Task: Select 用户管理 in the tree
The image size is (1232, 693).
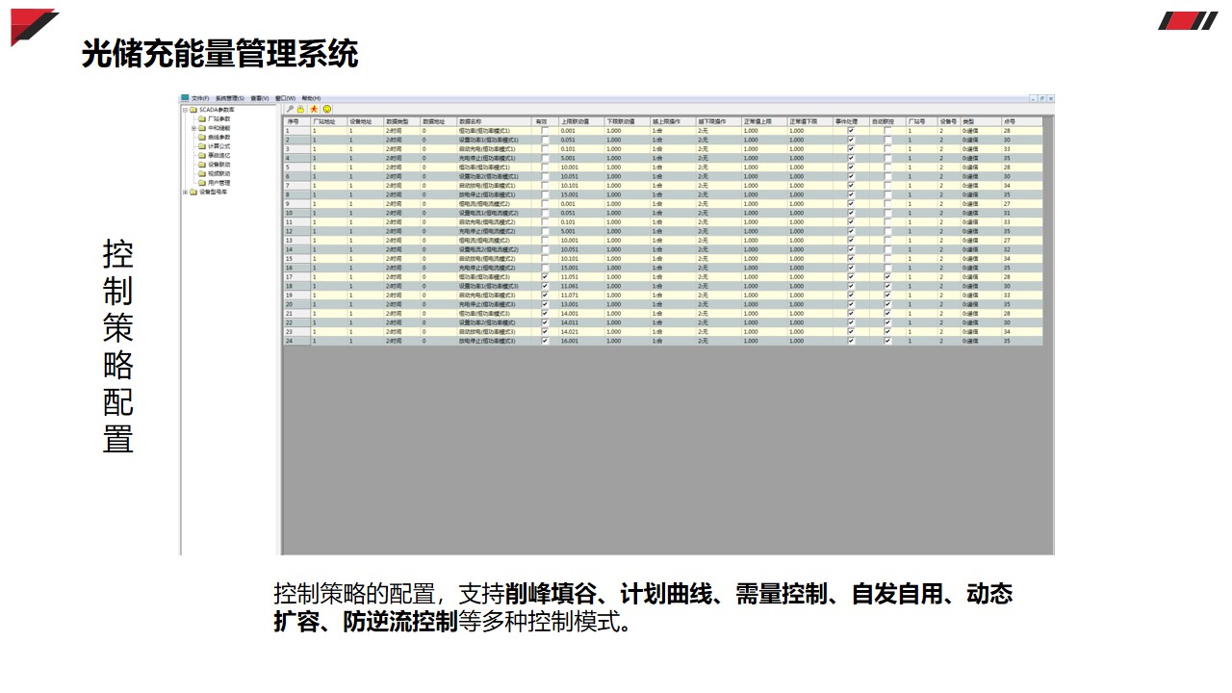Action: click(219, 183)
